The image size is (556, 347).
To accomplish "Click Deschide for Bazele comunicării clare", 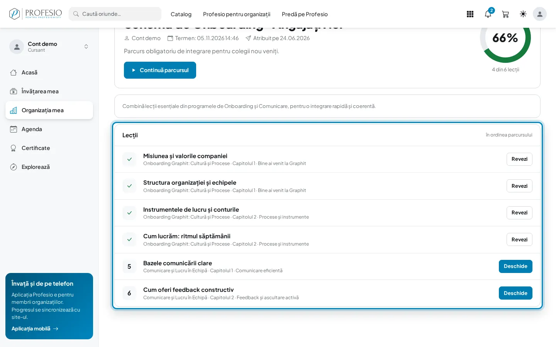I will point(515,266).
